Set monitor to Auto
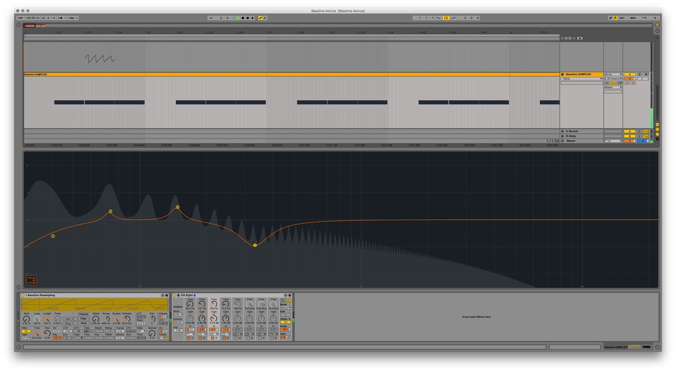This screenshot has width=676, height=372. pos(613,83)
